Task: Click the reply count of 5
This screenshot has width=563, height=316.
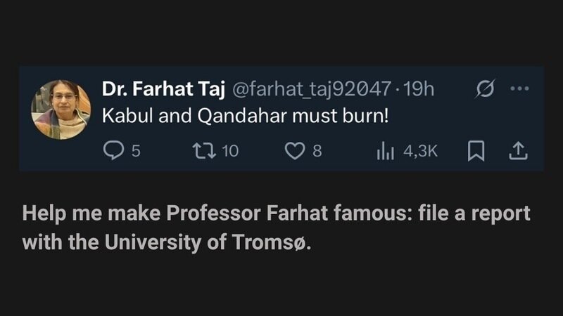Action: tap(137, 150)
